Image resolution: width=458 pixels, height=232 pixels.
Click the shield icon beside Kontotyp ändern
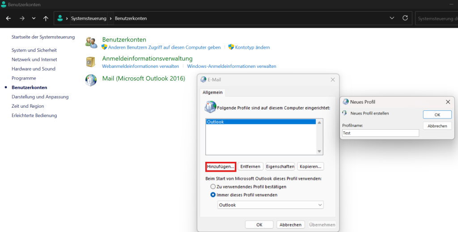231,47
